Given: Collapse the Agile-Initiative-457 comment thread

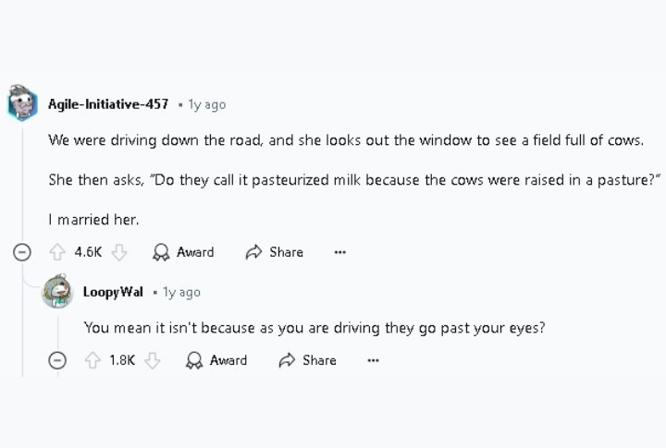Looking at the screenshot, I should pos(22,252).
